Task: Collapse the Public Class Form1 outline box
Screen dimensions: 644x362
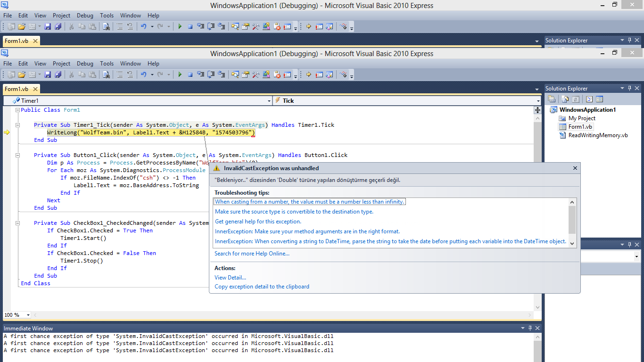Action: point(17,110)
